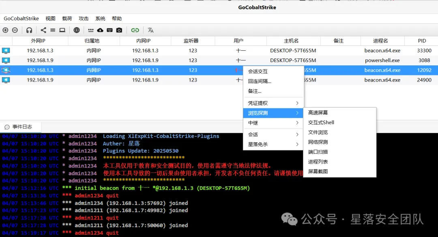Click the cloud download icon

[x=100, y=30]
